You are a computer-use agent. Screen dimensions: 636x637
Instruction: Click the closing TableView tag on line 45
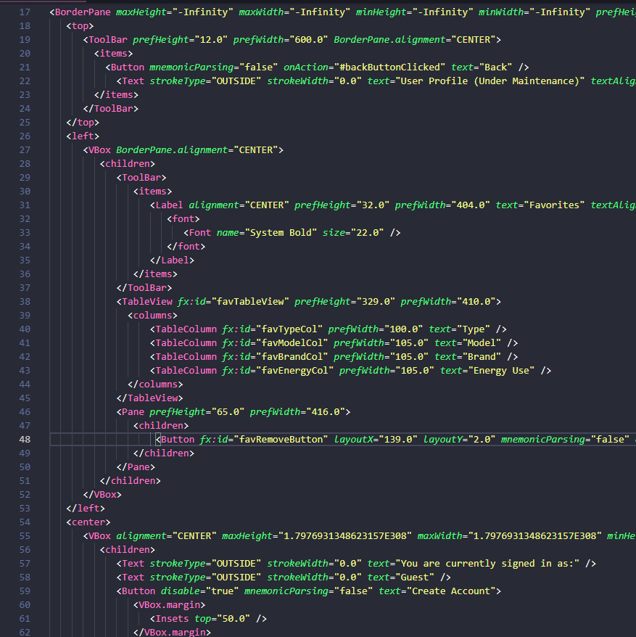click(150, 398)
